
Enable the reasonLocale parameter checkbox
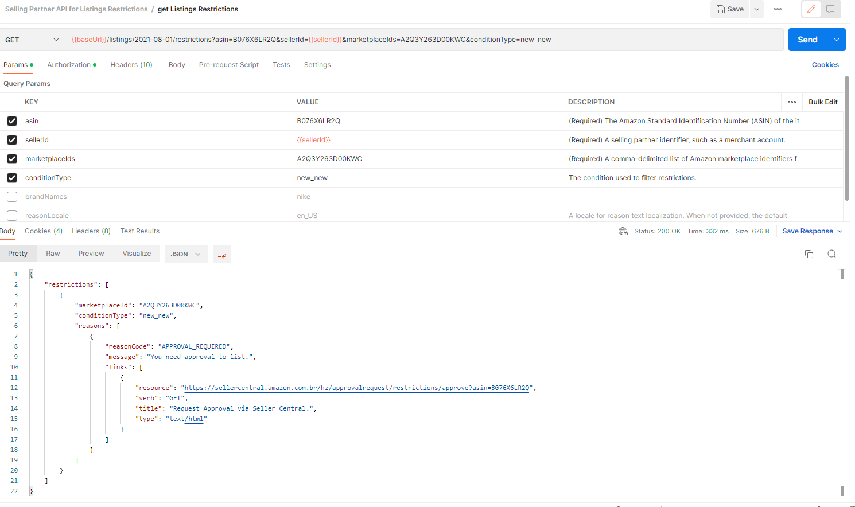pyautogui.click(x=12, y=216)
